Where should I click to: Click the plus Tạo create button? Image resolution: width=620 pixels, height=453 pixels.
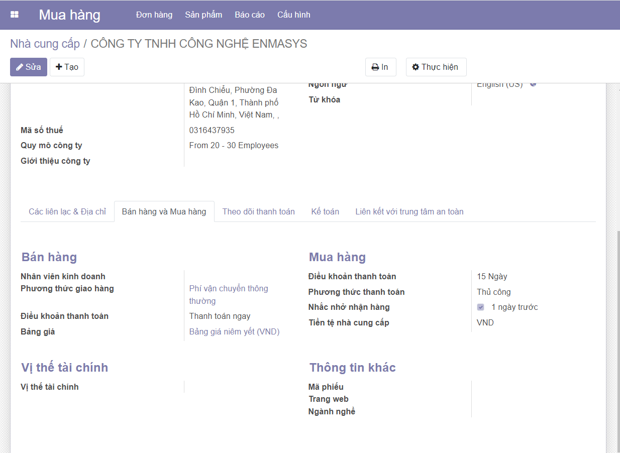coord(67,67)
